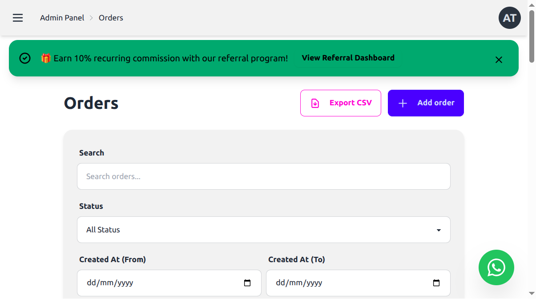Focus the Search orders text field

pyautogui.click(x=263, y=176)
